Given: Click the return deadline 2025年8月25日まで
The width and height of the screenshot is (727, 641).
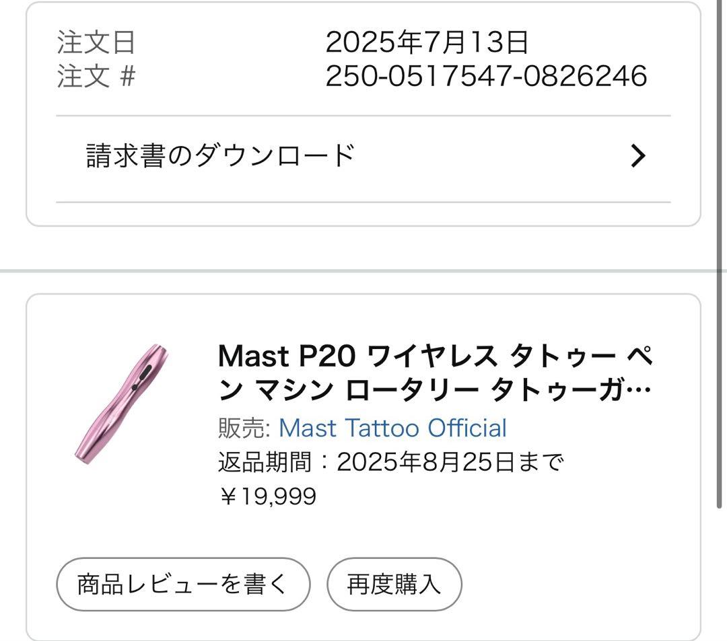Looking at the screenshot, I should point(451,462).
